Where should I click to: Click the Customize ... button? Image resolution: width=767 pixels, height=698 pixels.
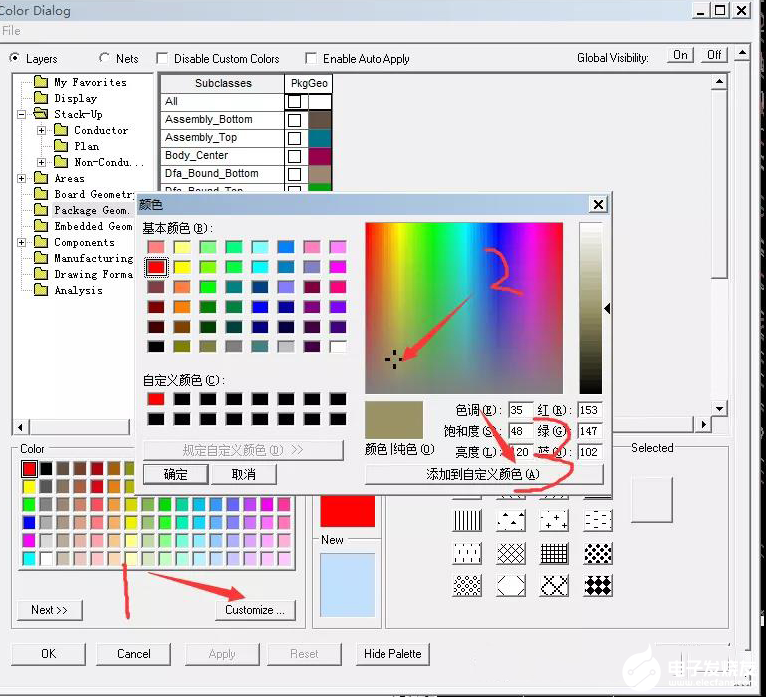pyautogui.click(x=255, y=610)
